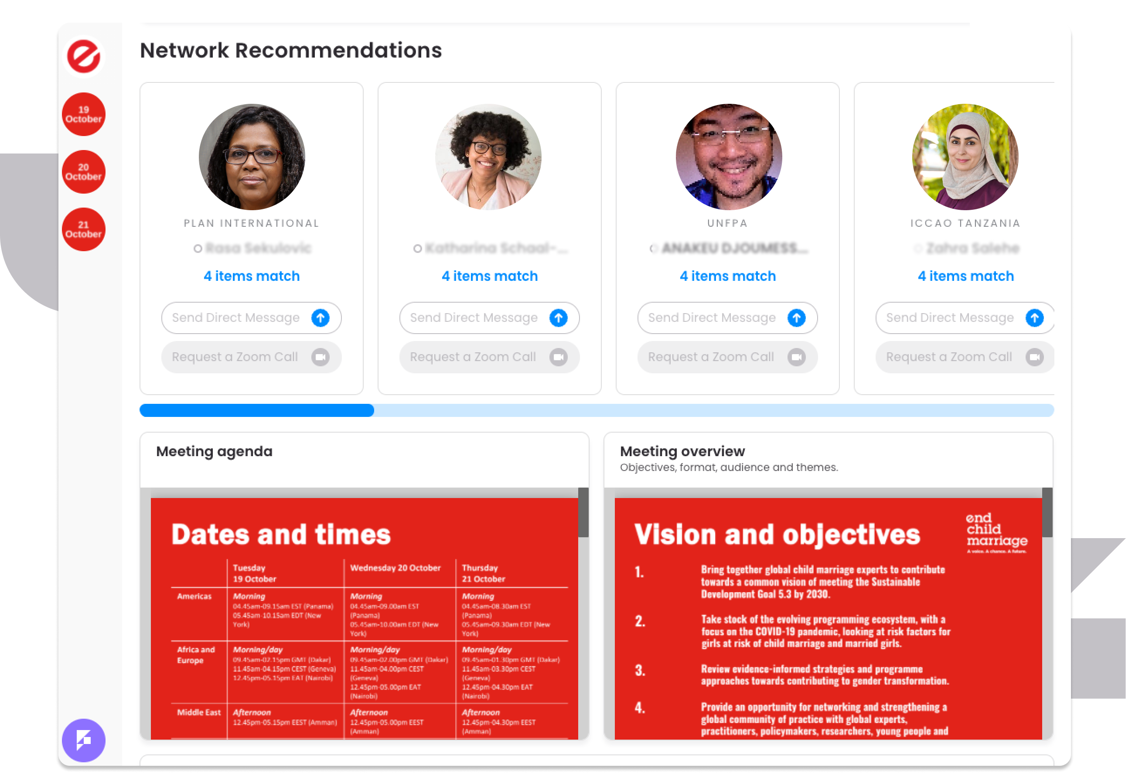Viewport: 1132px width, 778px height.
Task: Type in Plan International direct message field
Action: point(252,318)
